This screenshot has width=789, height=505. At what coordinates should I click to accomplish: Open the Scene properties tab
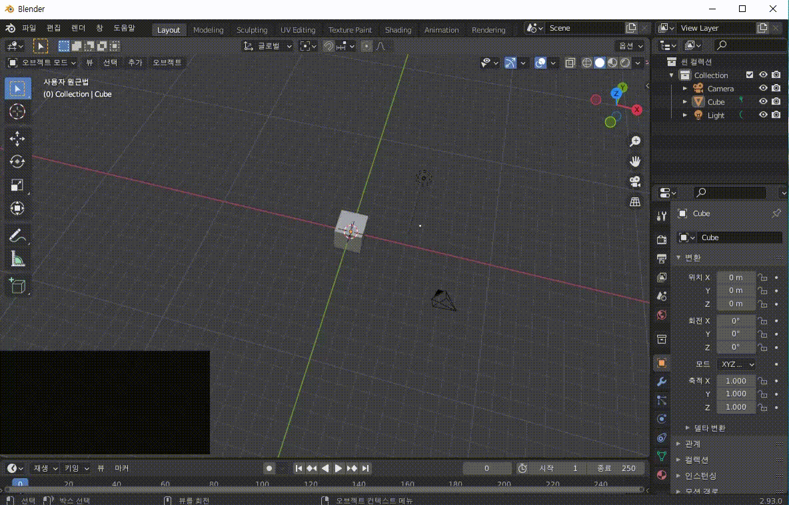(662, 296)
